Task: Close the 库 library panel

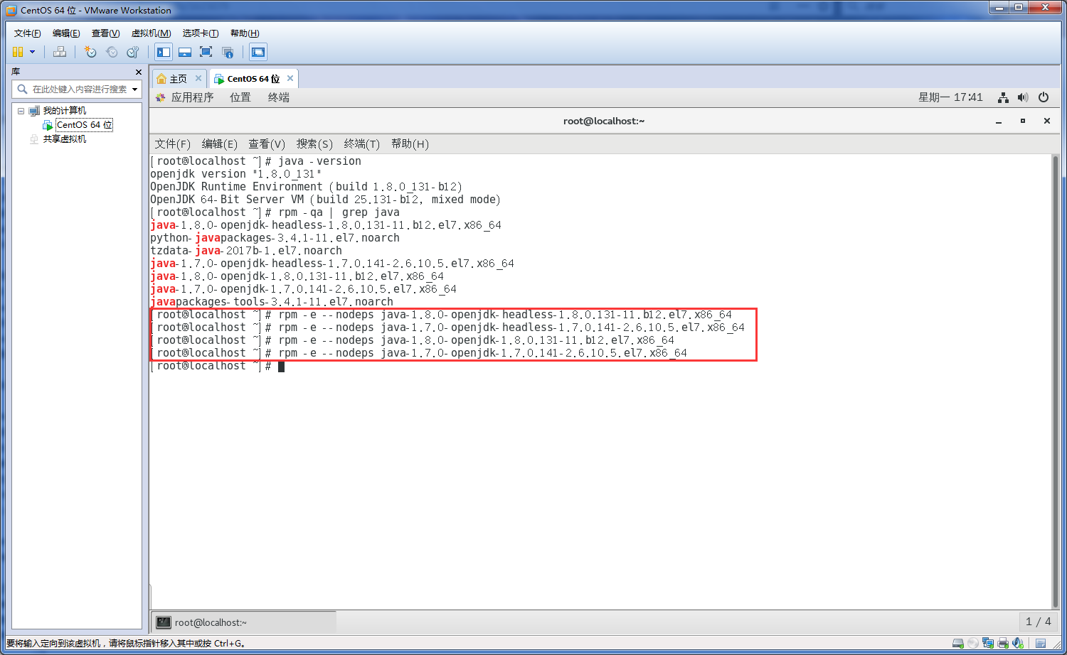Action: 139,72
